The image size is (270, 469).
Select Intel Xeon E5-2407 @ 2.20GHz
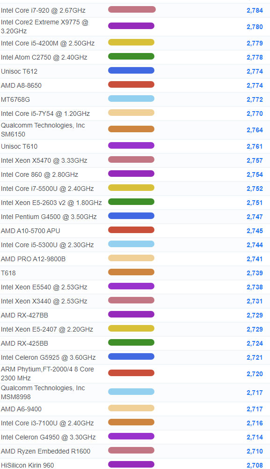[47, 329]
